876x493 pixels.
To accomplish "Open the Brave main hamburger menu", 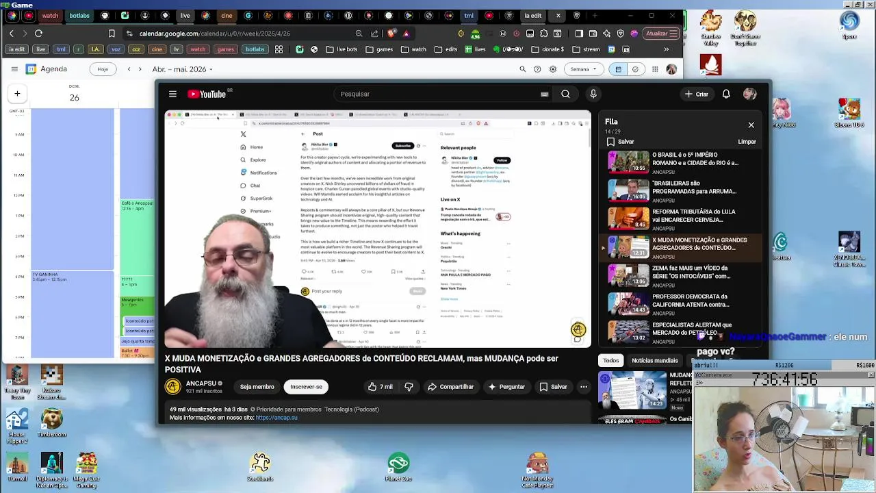I will [x=674, y=34].
